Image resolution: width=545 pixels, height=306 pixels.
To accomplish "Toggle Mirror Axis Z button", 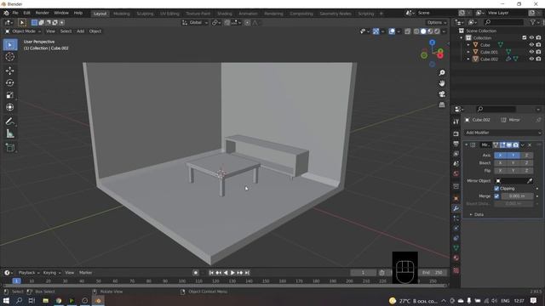I will (526, 155).
